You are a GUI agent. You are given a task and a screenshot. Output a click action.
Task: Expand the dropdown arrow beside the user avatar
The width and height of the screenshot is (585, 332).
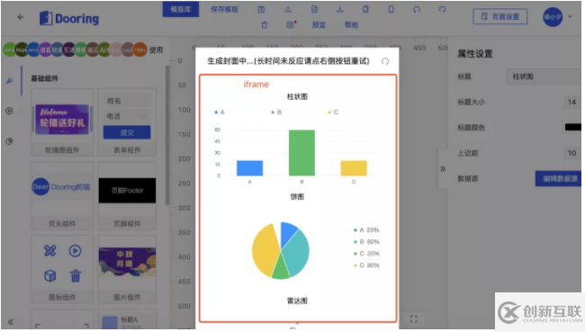[x=570, y=16]
